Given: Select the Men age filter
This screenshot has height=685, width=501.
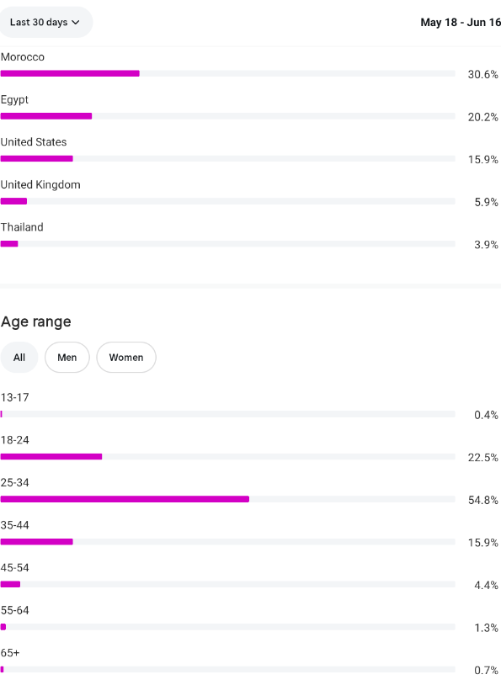Looking at the screenshot, I should coord(67,358).
